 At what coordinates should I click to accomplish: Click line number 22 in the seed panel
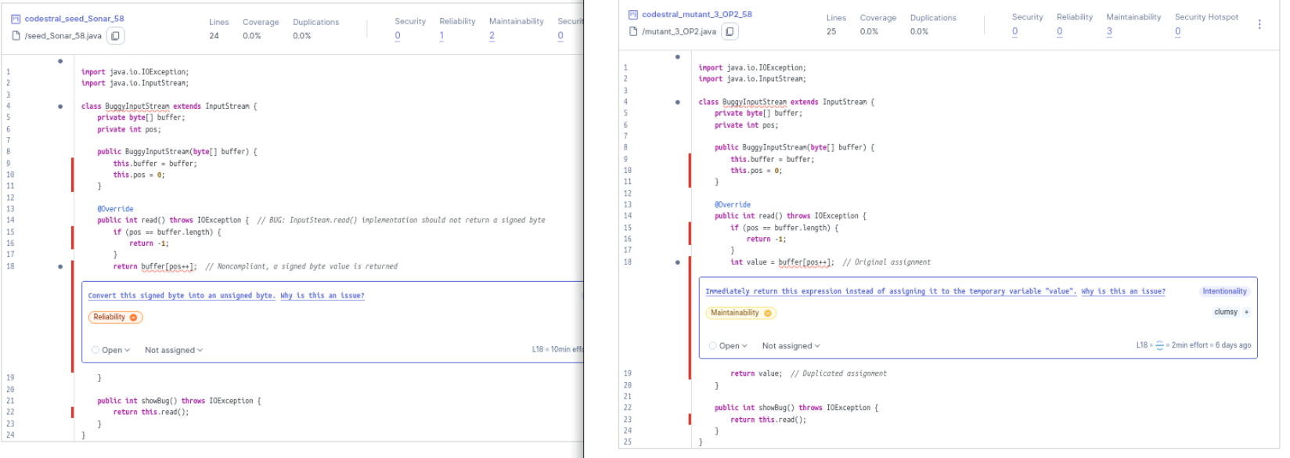coord(10,412)
